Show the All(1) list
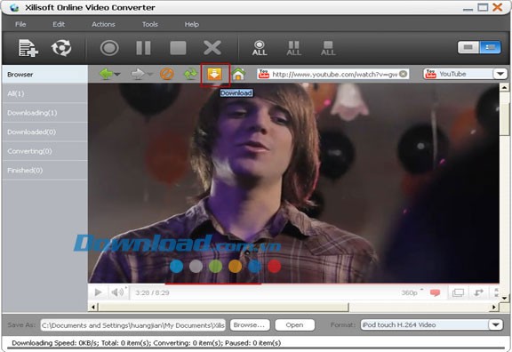The height and width of the screenshot is (352, 512). (x=44, y=93)
